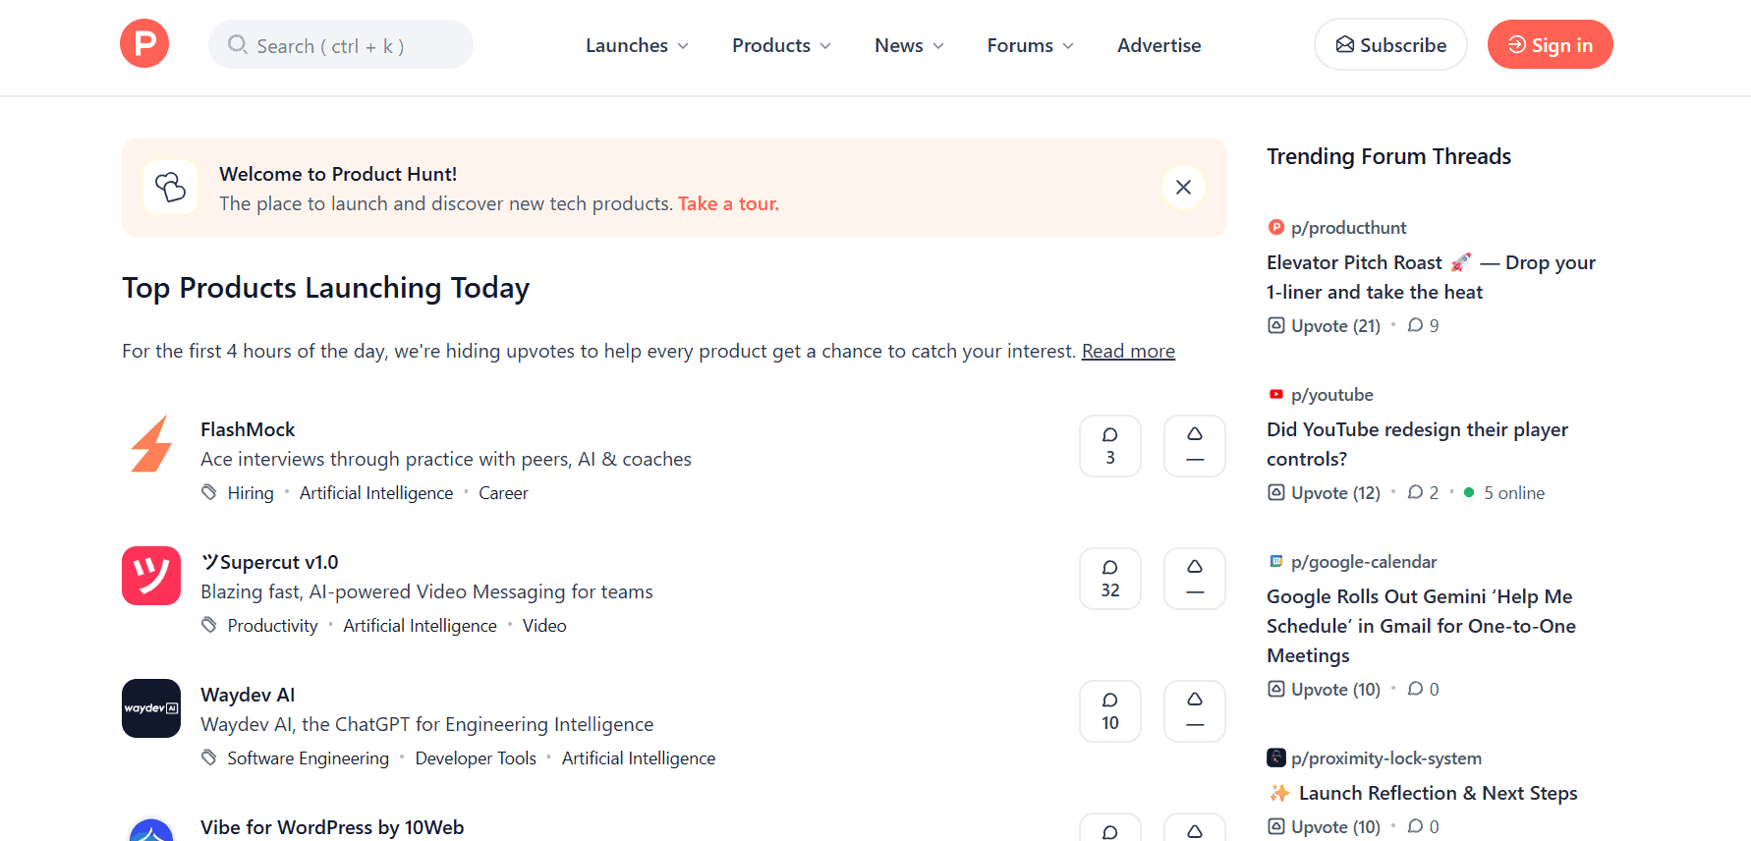
Task: Select the Video tag
Action: 544,626
